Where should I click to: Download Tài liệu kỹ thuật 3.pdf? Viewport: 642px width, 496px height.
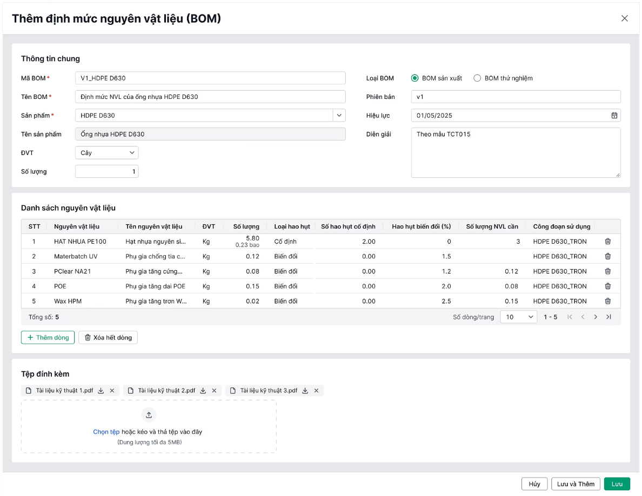[305, 391]
